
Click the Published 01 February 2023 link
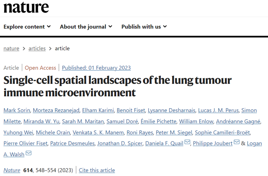pyautogui.click(x=96, y=68)
